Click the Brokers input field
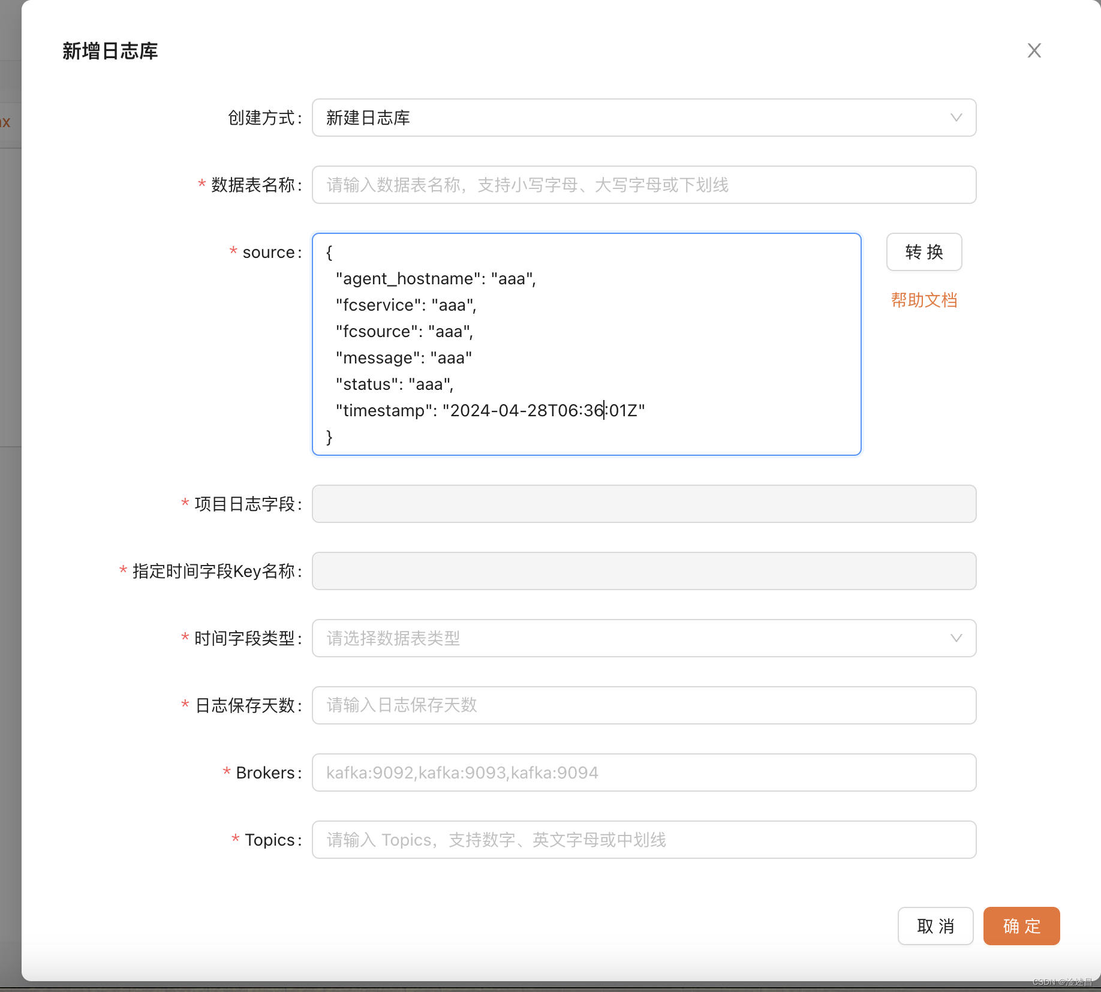1101x992 pixels. pyautogui.click(x=643, y=772)
